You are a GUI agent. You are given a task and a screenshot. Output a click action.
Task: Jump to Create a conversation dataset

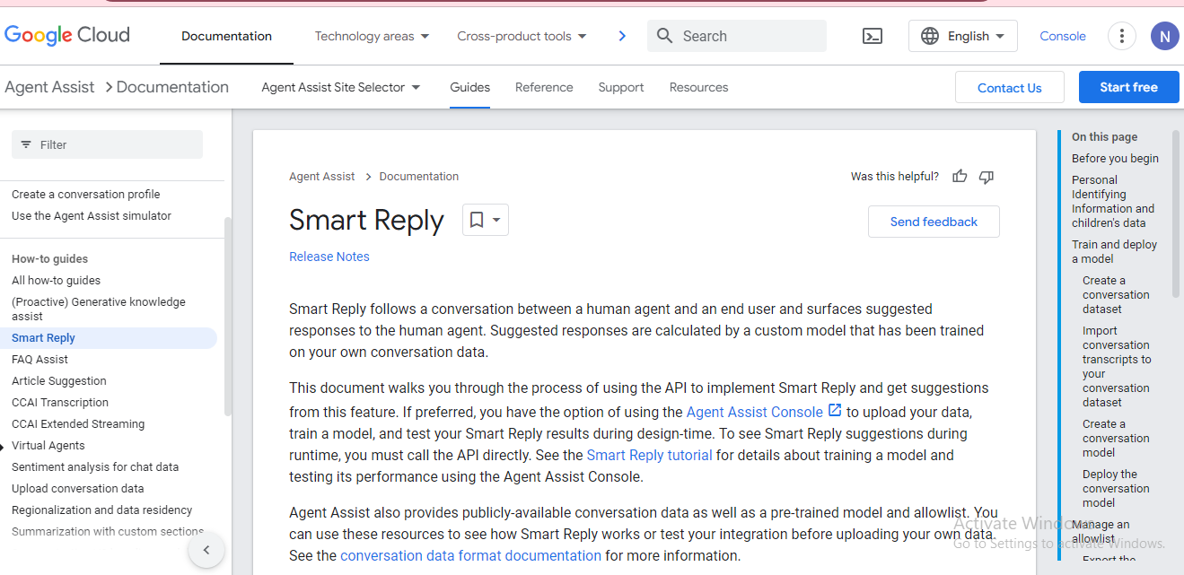pos(1116,295)
